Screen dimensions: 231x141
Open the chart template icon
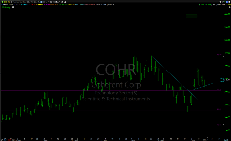(56, 2)
